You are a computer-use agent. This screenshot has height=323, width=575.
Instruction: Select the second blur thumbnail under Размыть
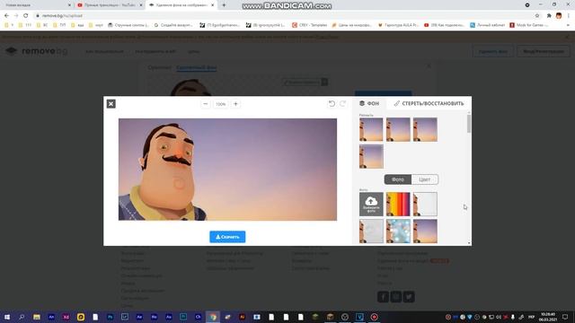click(x=398, y=129)
